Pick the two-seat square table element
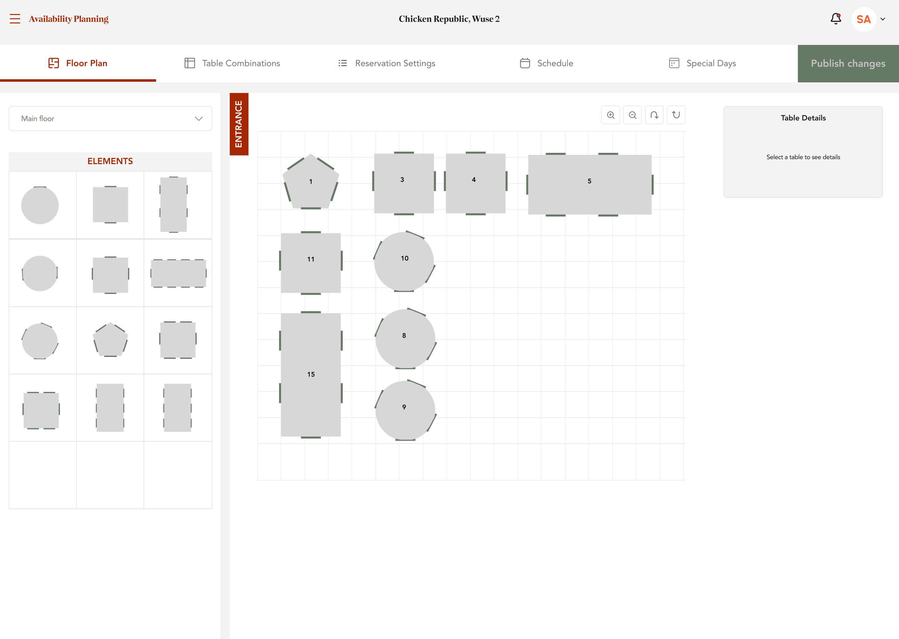 point(110,205)
